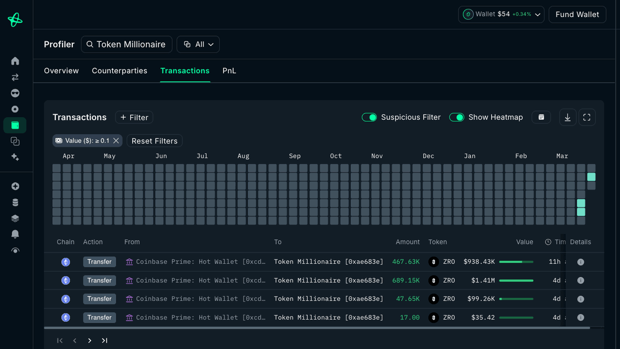Click the Reset Filters button
Screen dimensions: 620x349
[154, 141]
